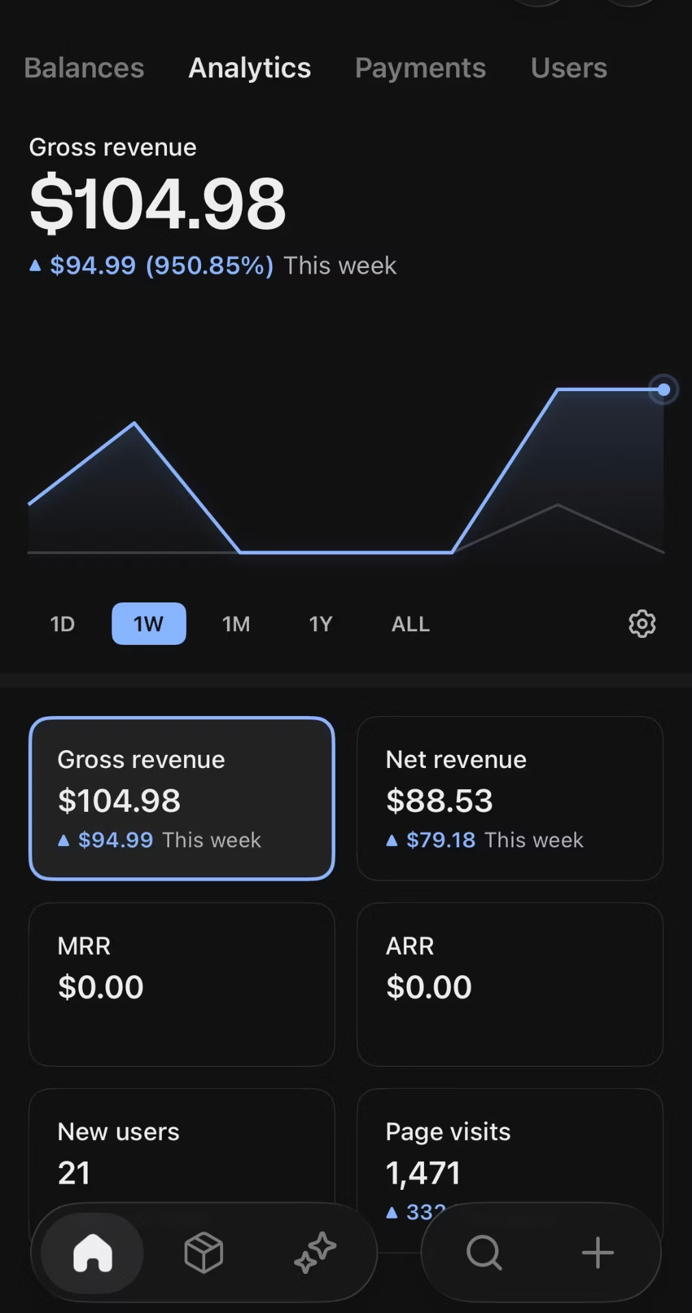
Task: Select the 1W time range
Action: click(x=149, y=624)
